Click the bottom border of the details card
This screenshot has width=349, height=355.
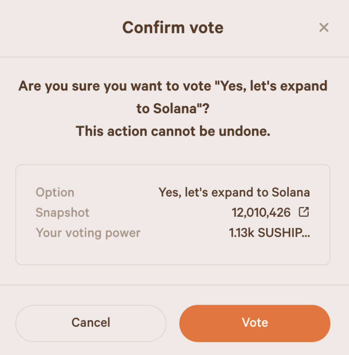coord(172,264)
